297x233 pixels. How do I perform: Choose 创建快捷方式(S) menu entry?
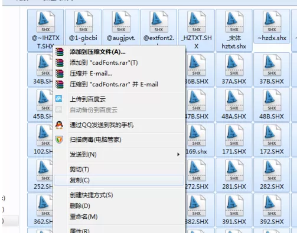coord(119,195)
